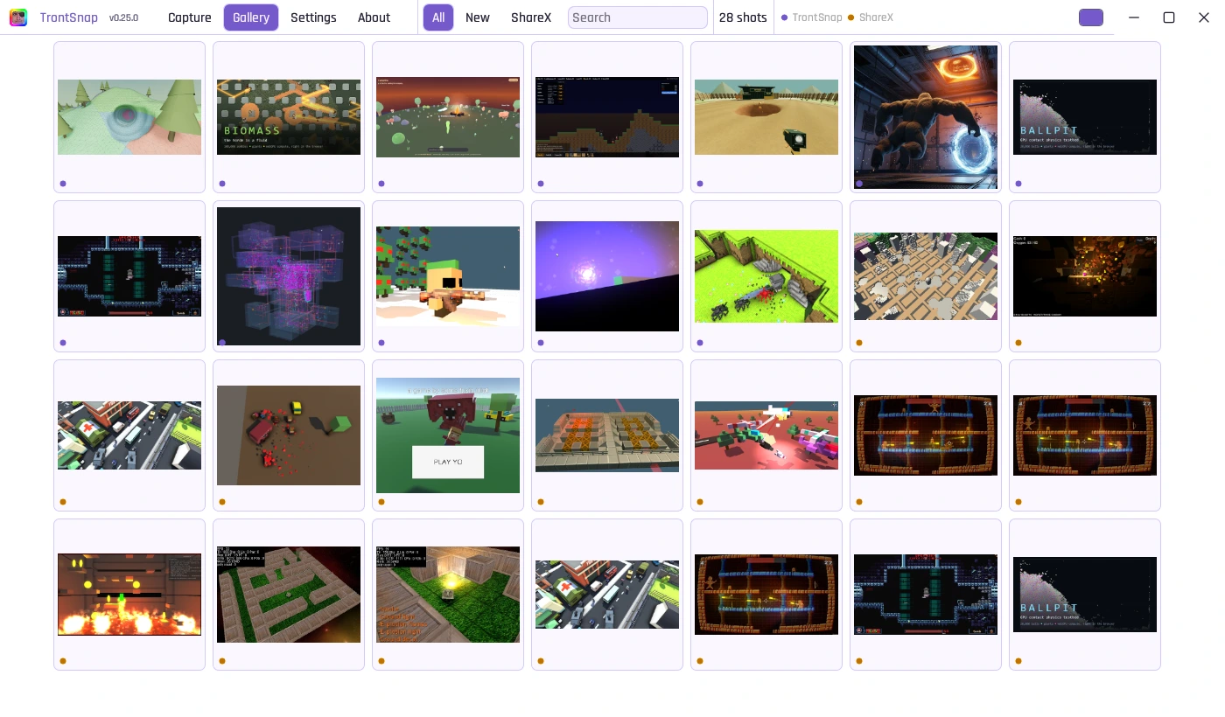The image size is (1225, 717).
Task: Select the glowing lantern on grass thumbnail
Action: (448, 595)
